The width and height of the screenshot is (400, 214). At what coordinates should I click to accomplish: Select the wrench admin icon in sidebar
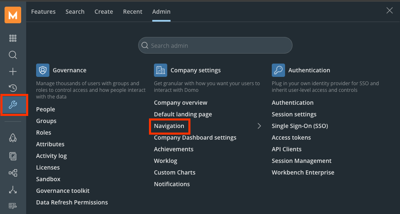pos(13,105)
